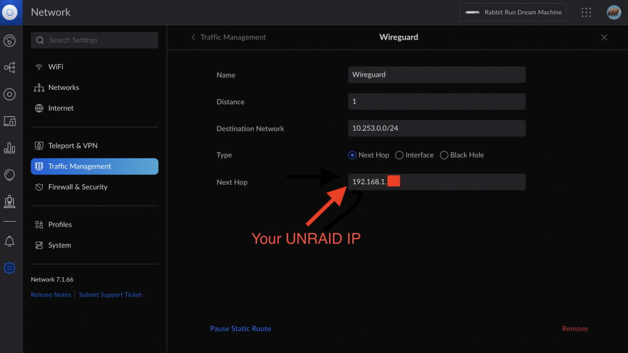
Task: Click the Traffic Management icon
Action: coord(39,166)
